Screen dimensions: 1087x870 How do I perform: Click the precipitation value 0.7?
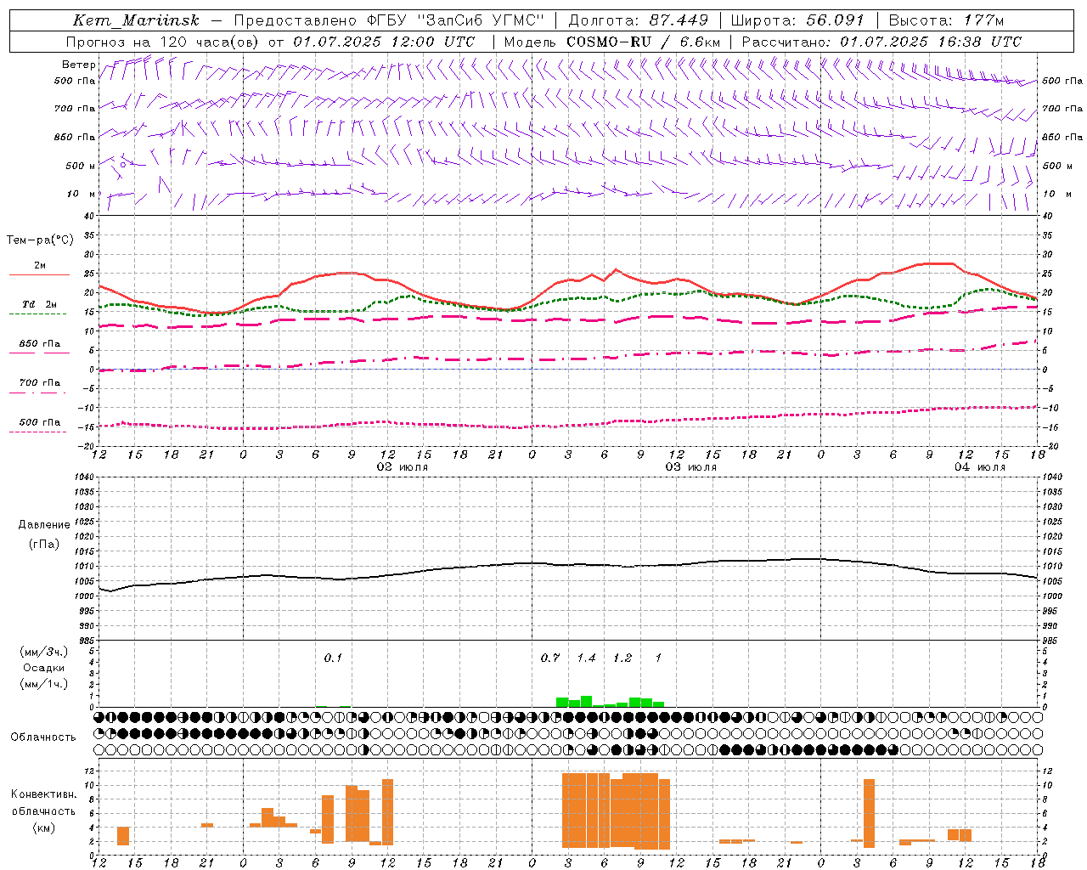pyautogui.click(x=550, y=658)
